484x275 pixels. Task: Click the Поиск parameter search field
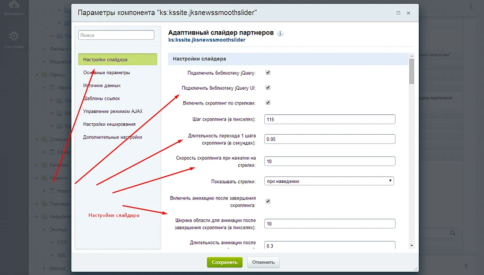click(x=116, y=35)
